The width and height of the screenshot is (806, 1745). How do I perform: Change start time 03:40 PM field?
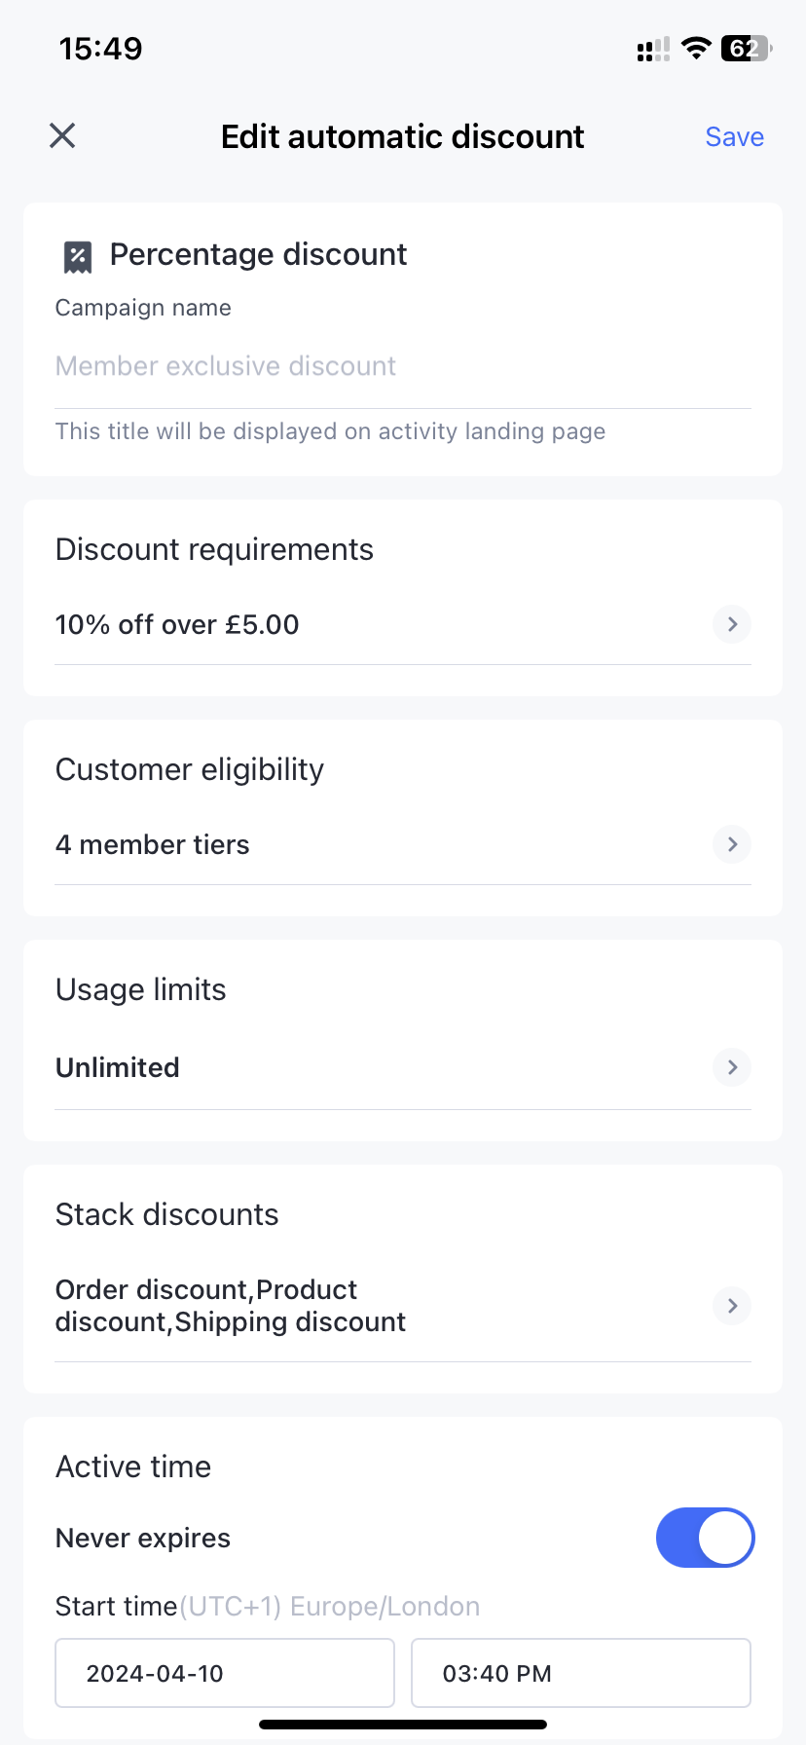(x=580, y=1673)
